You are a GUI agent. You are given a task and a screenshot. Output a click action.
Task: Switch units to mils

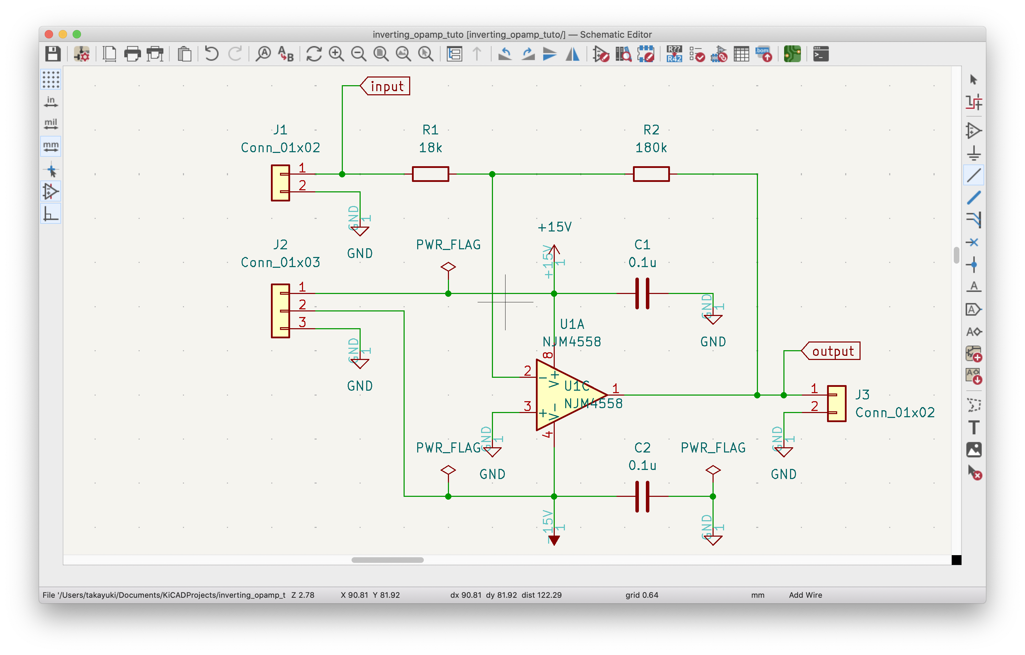pos(51,124)
